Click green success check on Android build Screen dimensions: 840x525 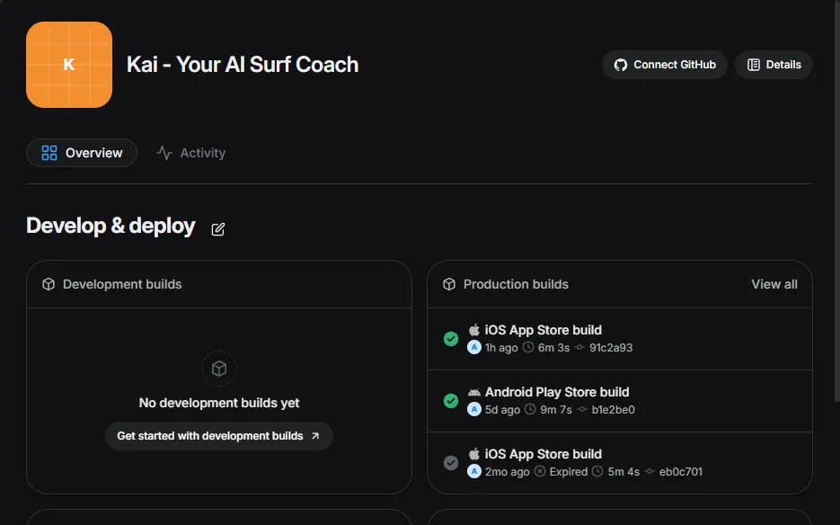pos(451,401)
